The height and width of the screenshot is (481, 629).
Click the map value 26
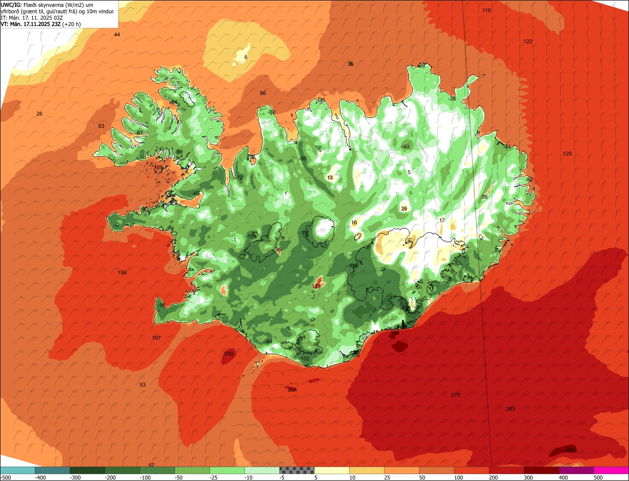[39, 114]
